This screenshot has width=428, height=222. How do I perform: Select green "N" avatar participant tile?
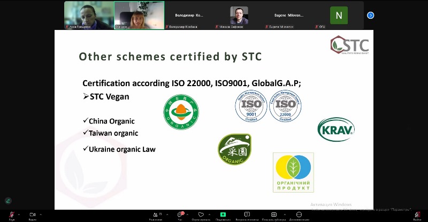[338, 15]
